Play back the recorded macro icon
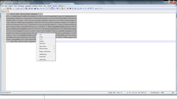 [73, 9]
